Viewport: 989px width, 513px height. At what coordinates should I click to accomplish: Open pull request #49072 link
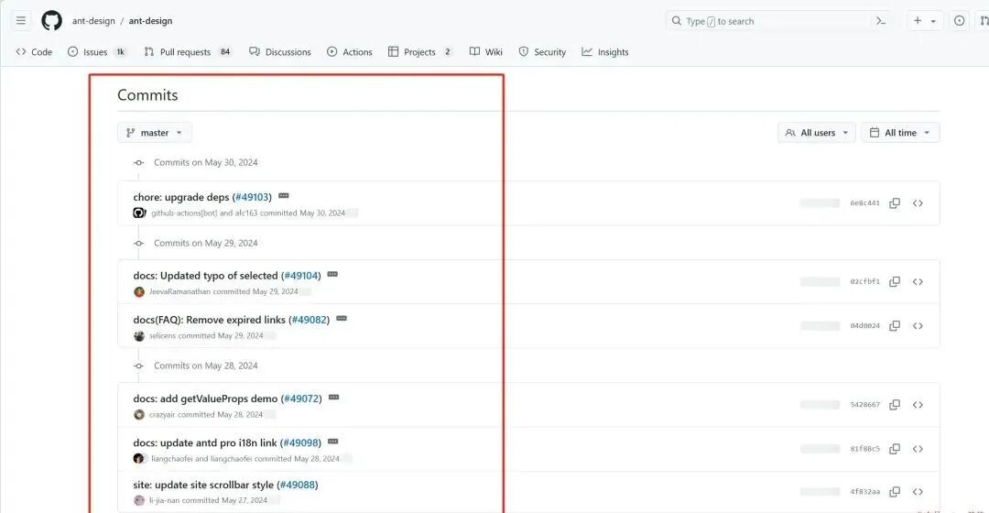302,398
